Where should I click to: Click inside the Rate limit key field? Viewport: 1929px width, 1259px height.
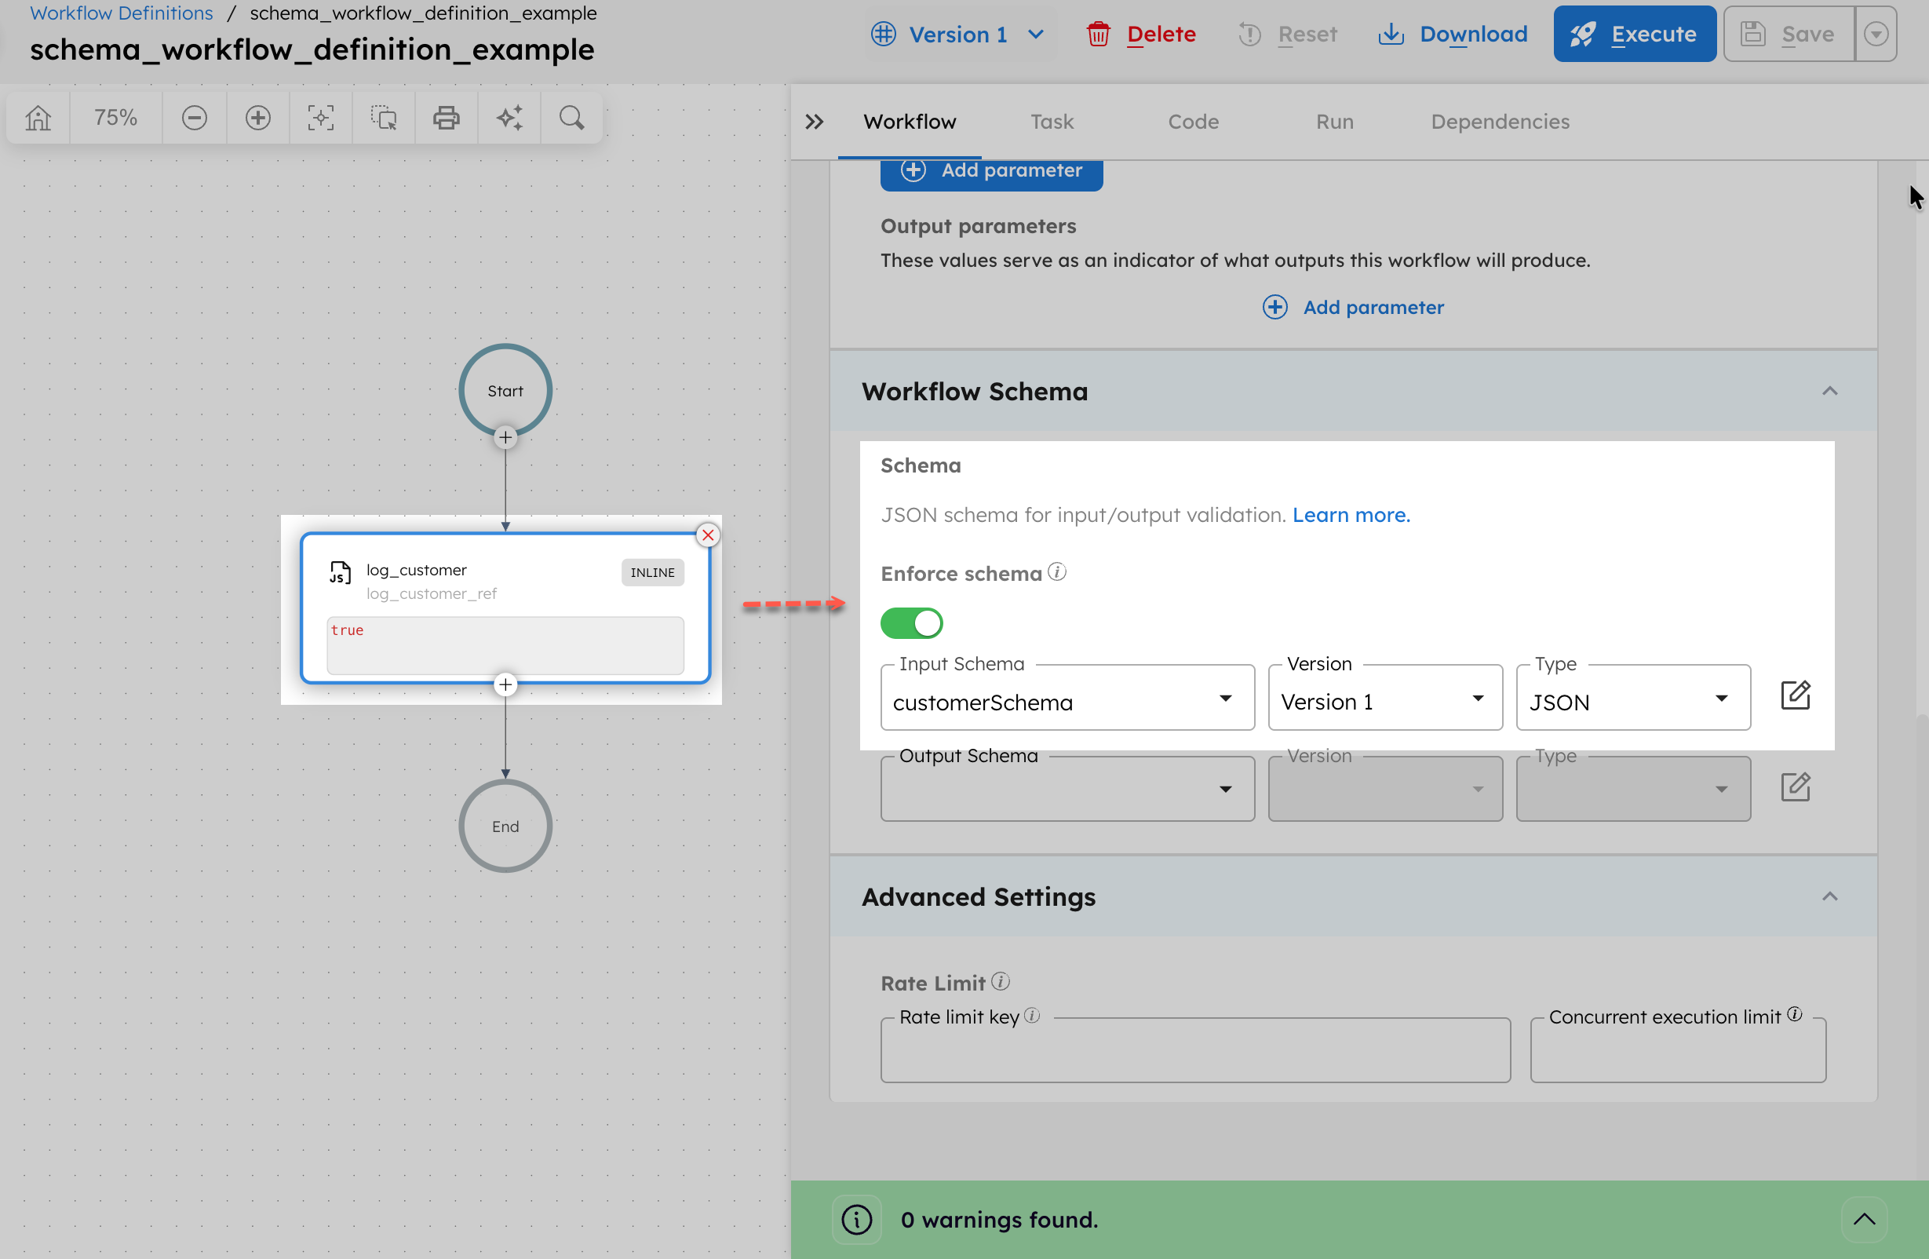[x=1195, y=1050]
